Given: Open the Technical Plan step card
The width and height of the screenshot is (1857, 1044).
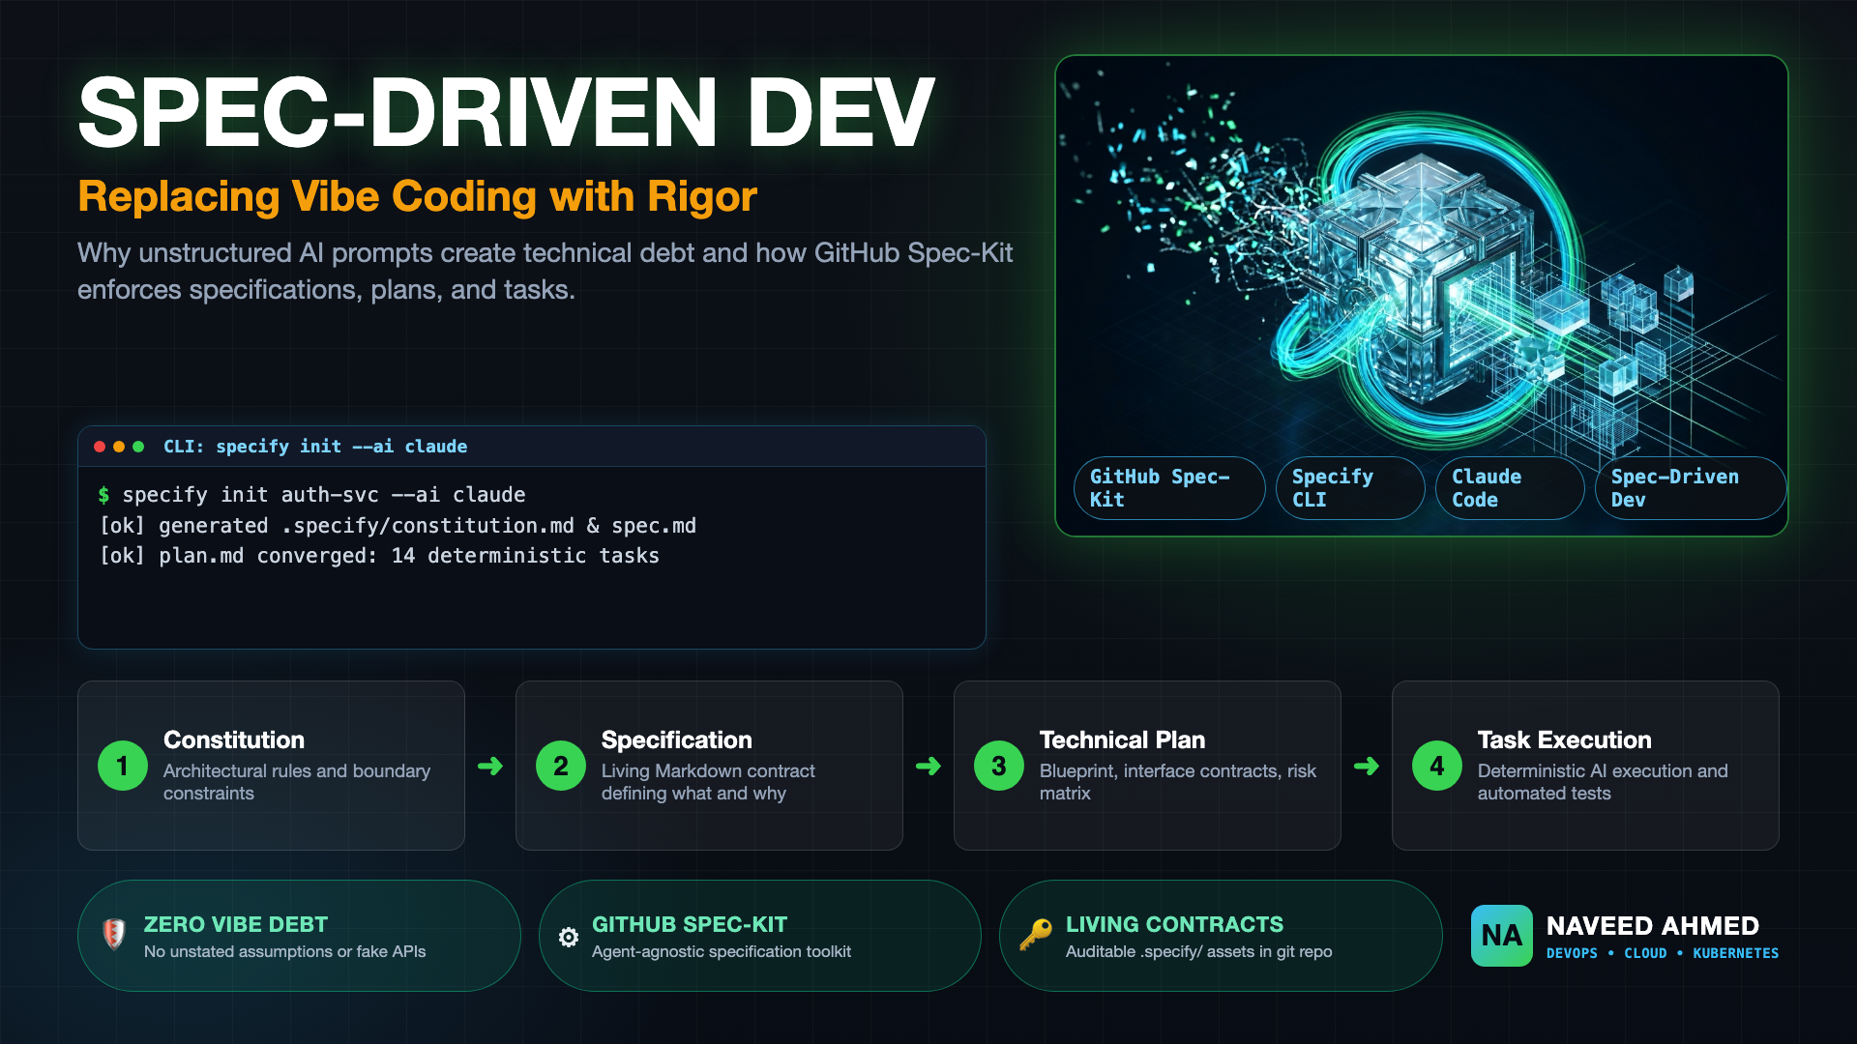Looking at the screenshot, I should click(1147, 766).
